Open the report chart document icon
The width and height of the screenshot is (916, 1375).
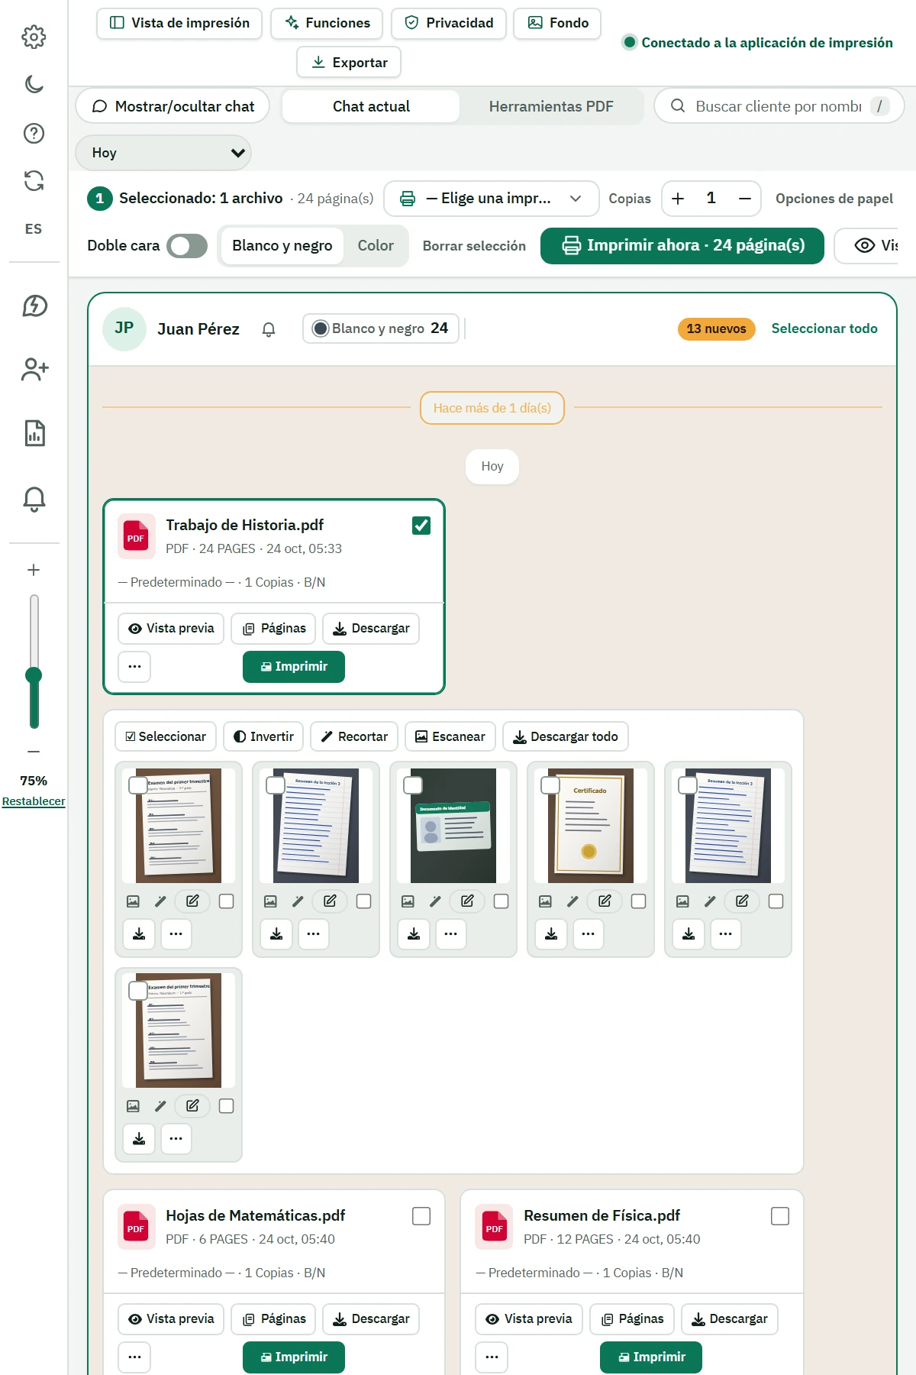point(34,433)
